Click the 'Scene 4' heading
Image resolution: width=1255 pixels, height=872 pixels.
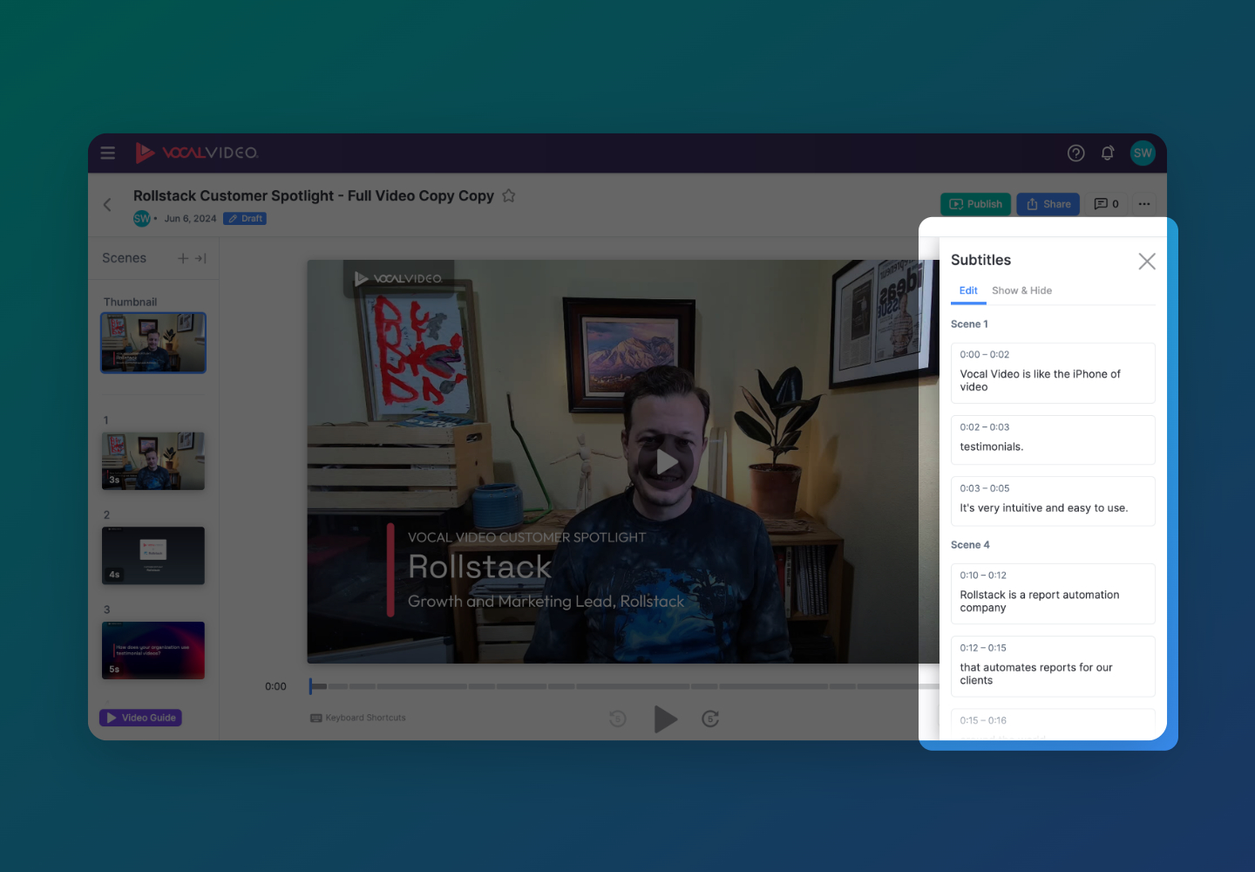(970, 545)
